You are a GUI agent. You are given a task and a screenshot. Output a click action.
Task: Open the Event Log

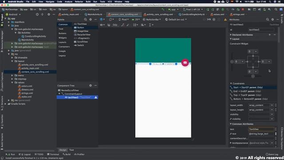click(x=272, y=154)
